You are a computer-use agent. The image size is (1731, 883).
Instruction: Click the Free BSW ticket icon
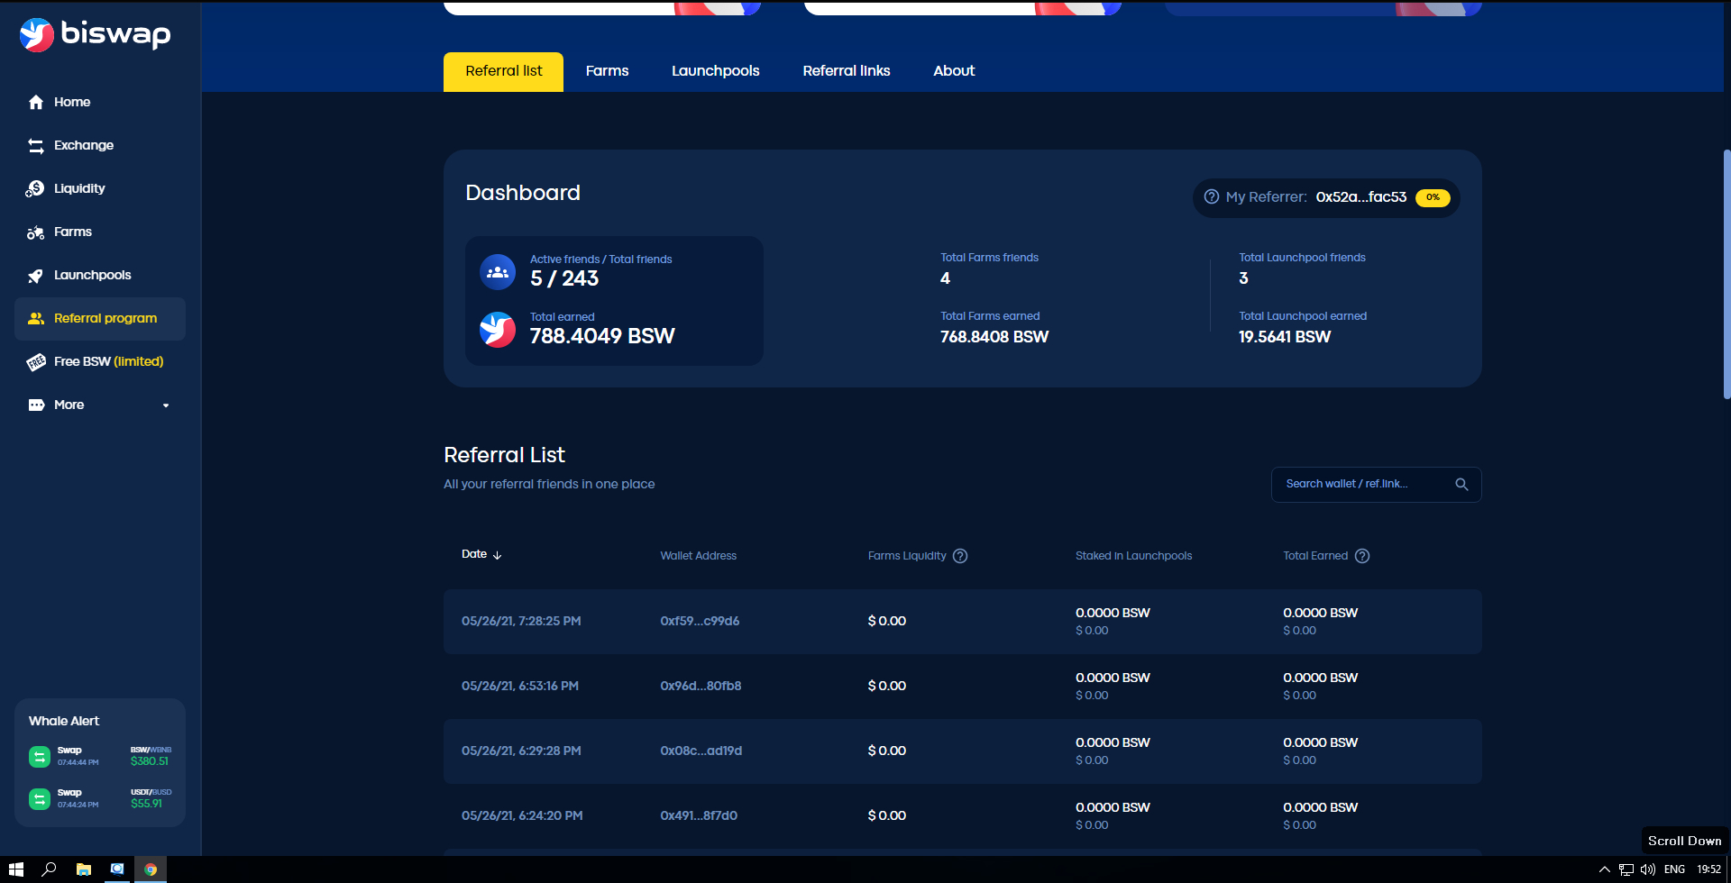coord(36,362)
